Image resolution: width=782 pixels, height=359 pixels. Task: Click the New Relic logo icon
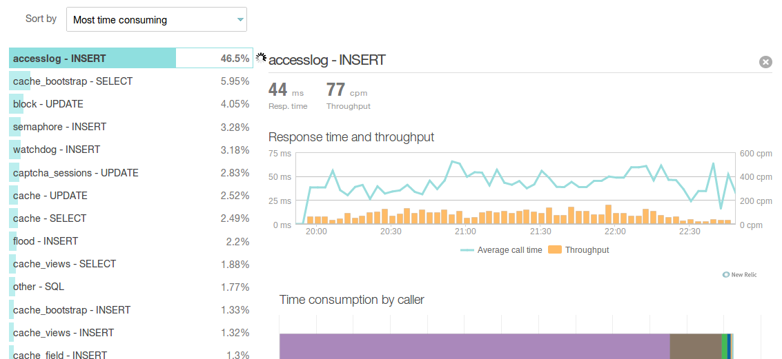coord(726,275)
